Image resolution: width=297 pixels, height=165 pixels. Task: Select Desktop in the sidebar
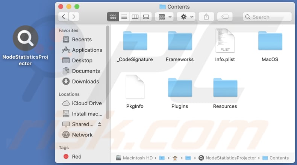tap(77, 61)
